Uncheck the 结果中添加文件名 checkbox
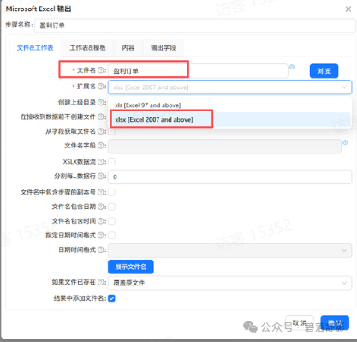This screenshot has height=342, width=357. pos(111,298)
